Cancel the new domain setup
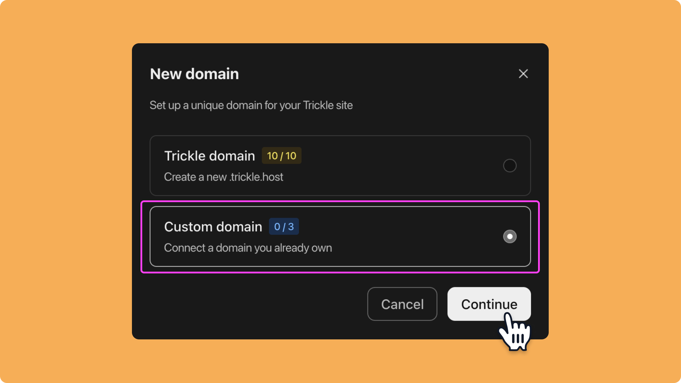Viewport: 681px width, 383px height. [402, 304]
